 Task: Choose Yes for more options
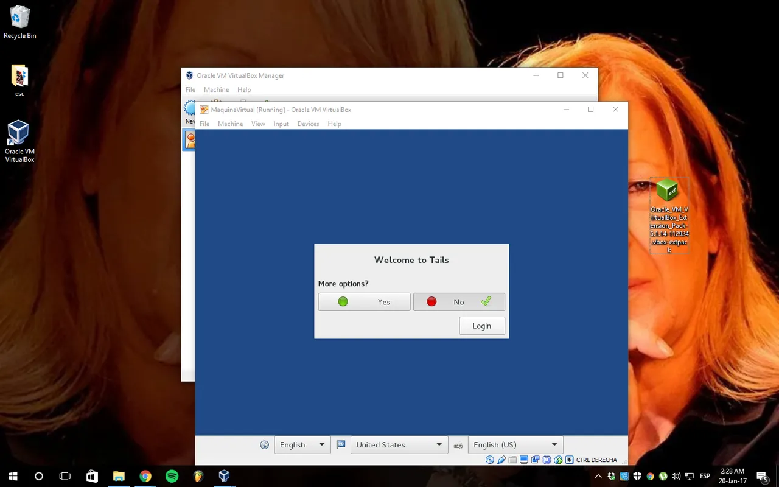[x=364, y=302]
